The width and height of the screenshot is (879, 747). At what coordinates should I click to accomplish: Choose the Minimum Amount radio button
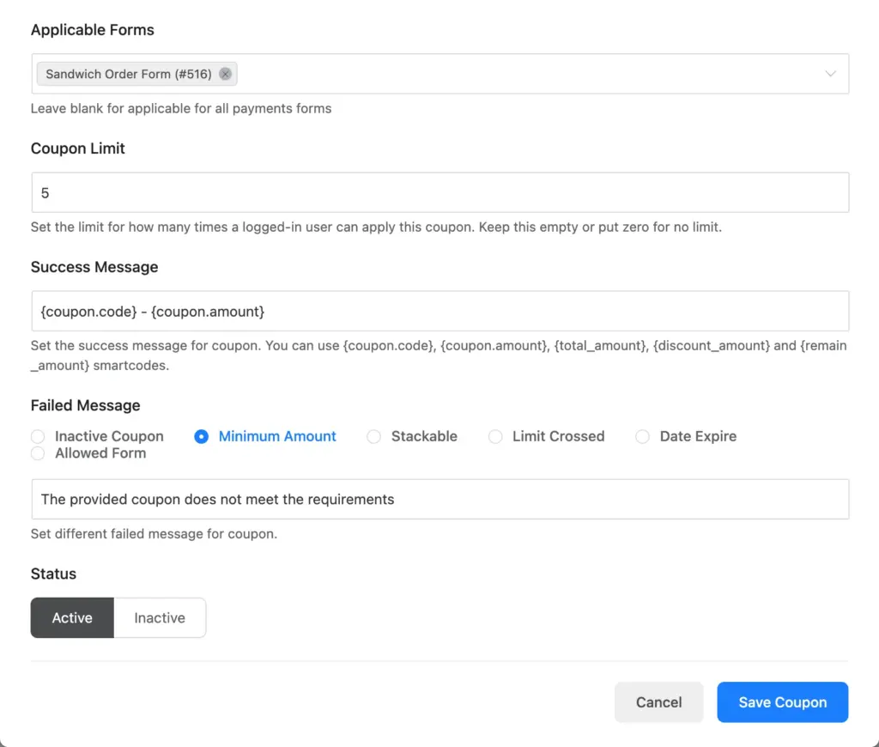coord(201,436)
